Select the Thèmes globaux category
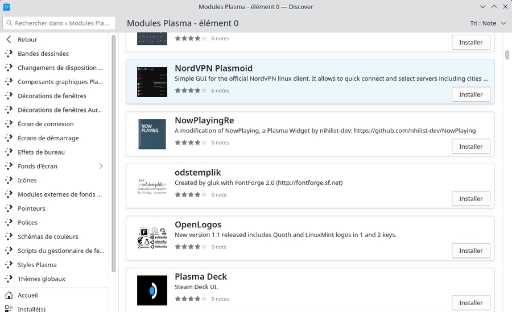The image size is (512, 312). point(41,279)
